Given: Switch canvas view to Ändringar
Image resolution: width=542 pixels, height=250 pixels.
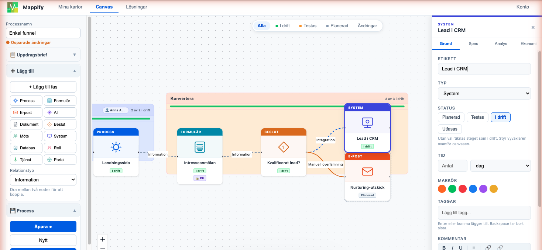Looking at the screenshot, I should pyautogui.click(x=367, y=26).
